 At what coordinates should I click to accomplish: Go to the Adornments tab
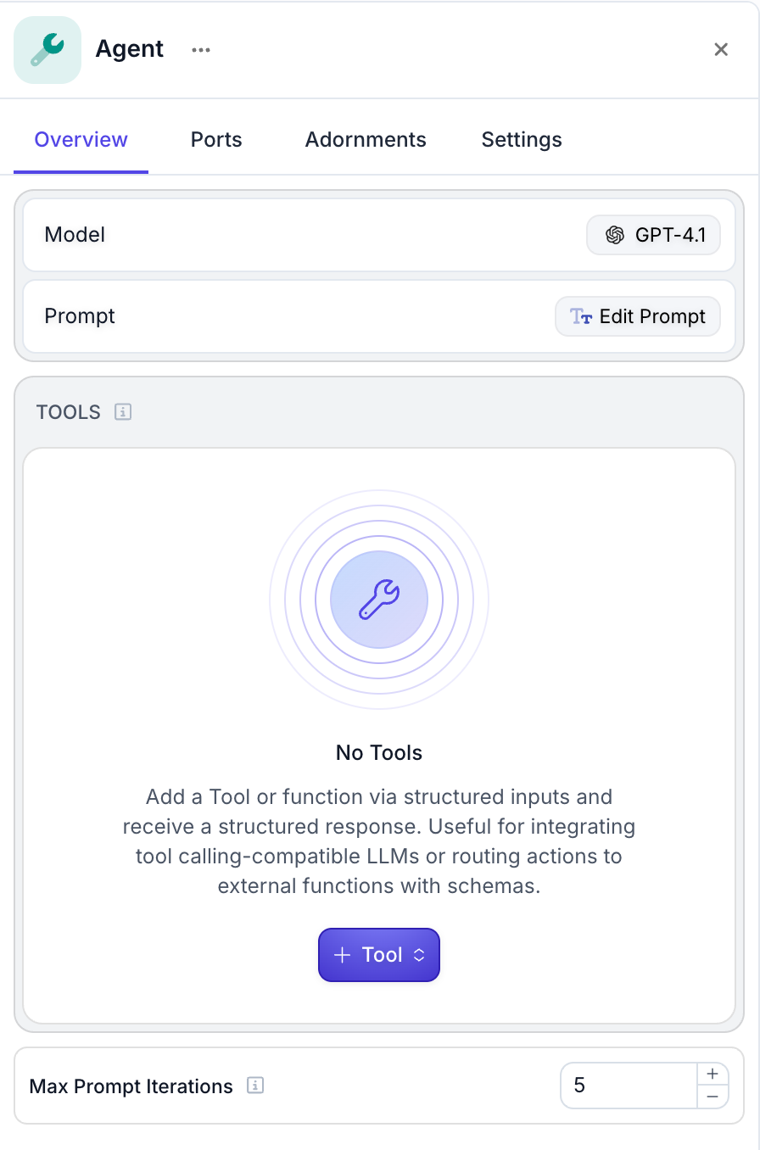coord(366,140)
